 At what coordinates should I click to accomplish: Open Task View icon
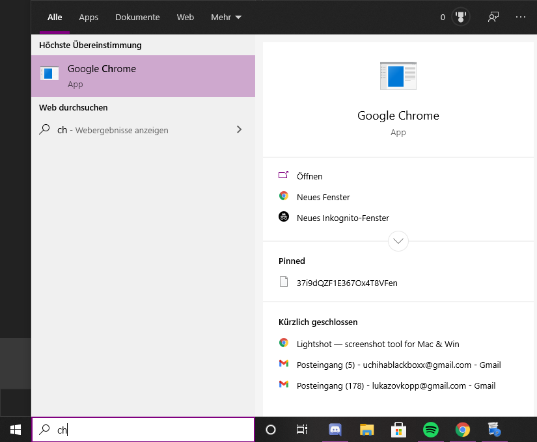click(302, 430)
